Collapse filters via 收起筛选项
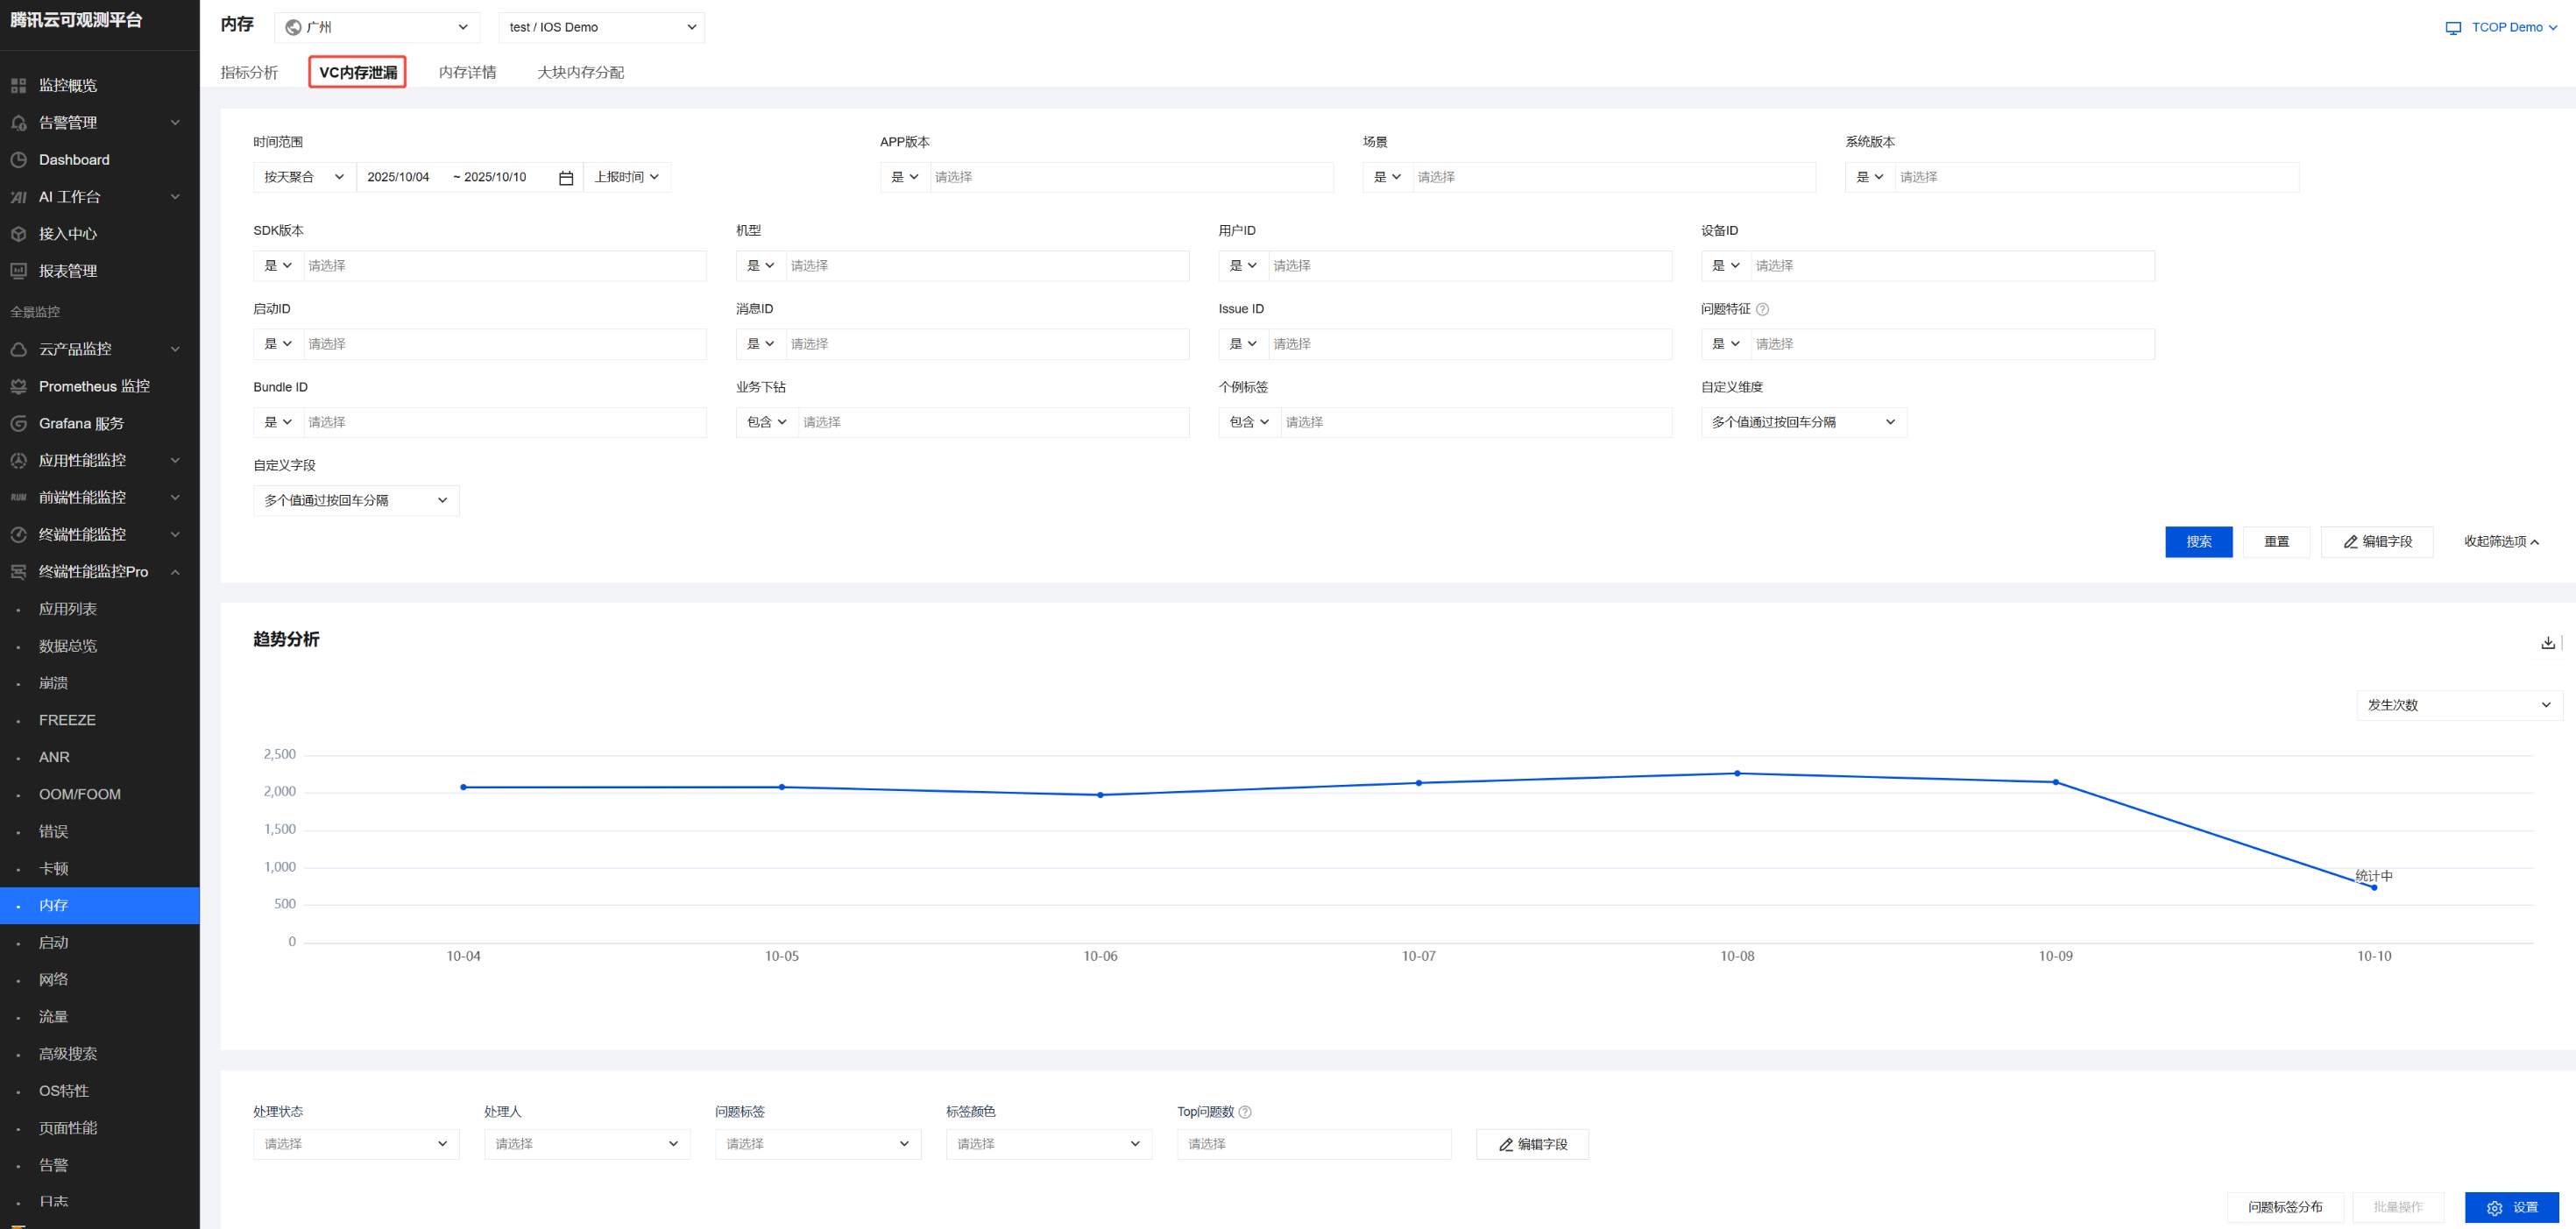 click(2500, 542)
